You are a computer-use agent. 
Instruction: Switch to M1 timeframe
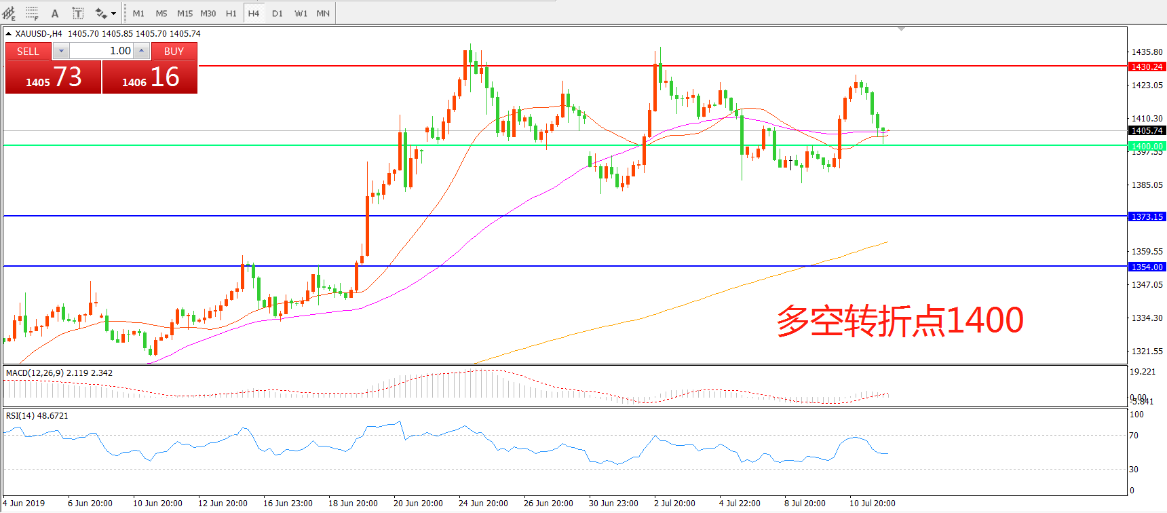pos(138,13)
